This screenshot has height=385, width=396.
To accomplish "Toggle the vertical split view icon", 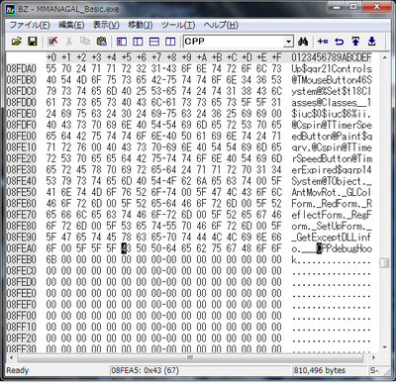I will pos(170,42).
